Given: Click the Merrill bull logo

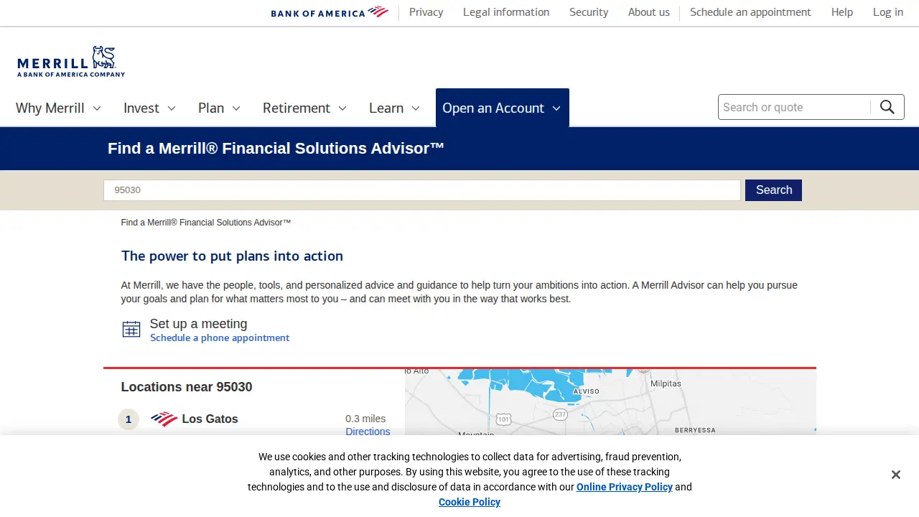Looking at the screenshot, I should click(71, 62).
